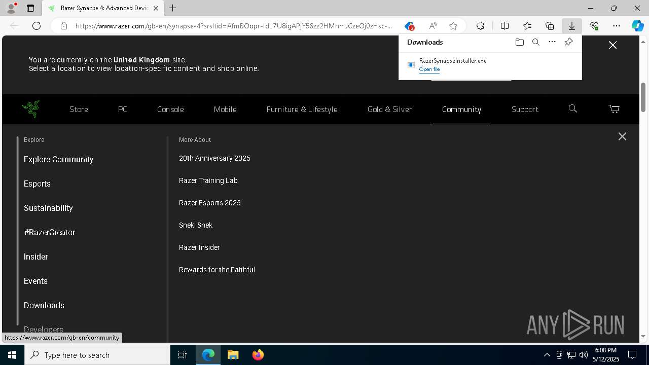Viewport: 649px width, 365px height.
Task: Open the shopping coupons icon in address bar
Action: [x=409, y=26]
